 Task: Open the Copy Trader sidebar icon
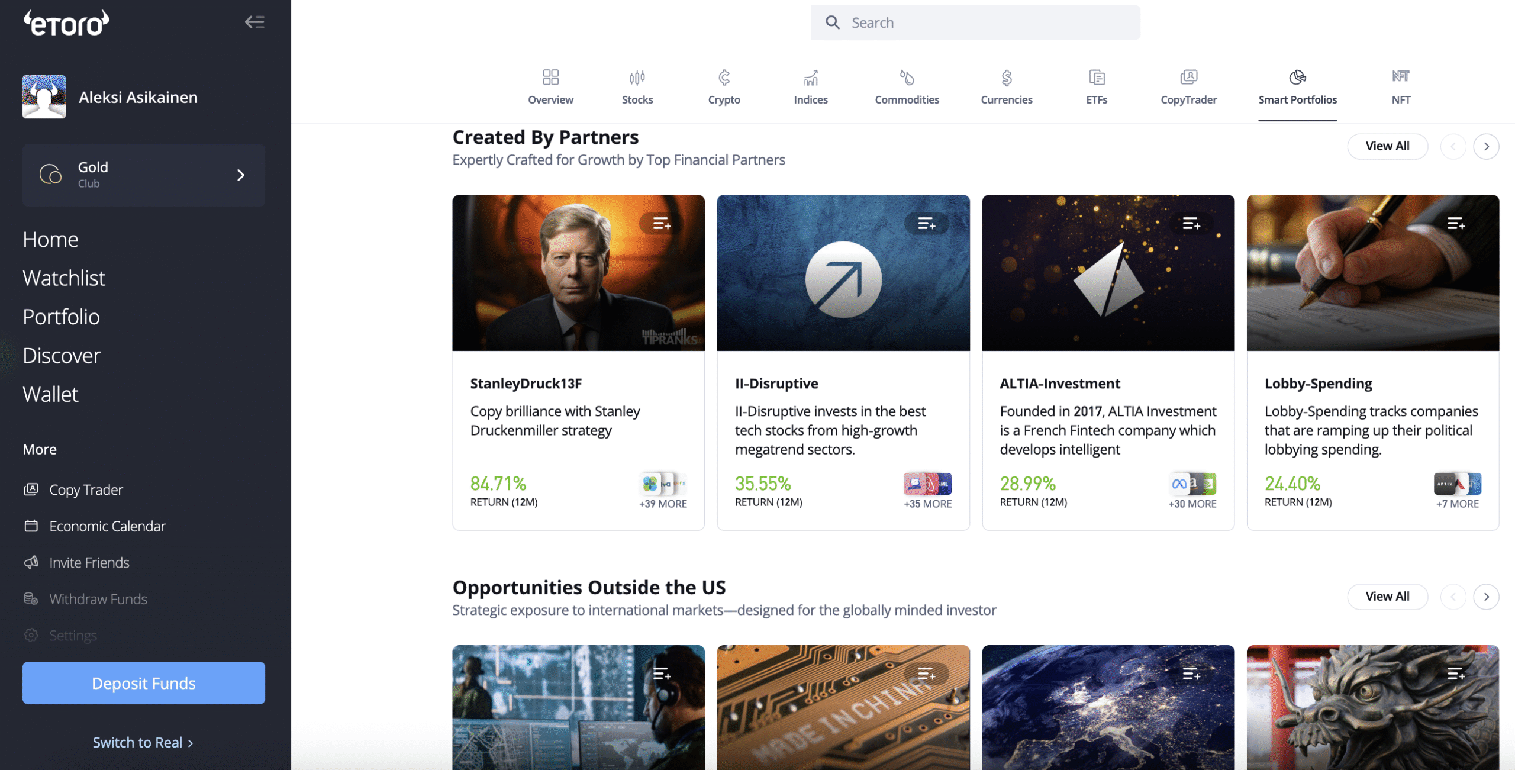(x=31, y=489)
